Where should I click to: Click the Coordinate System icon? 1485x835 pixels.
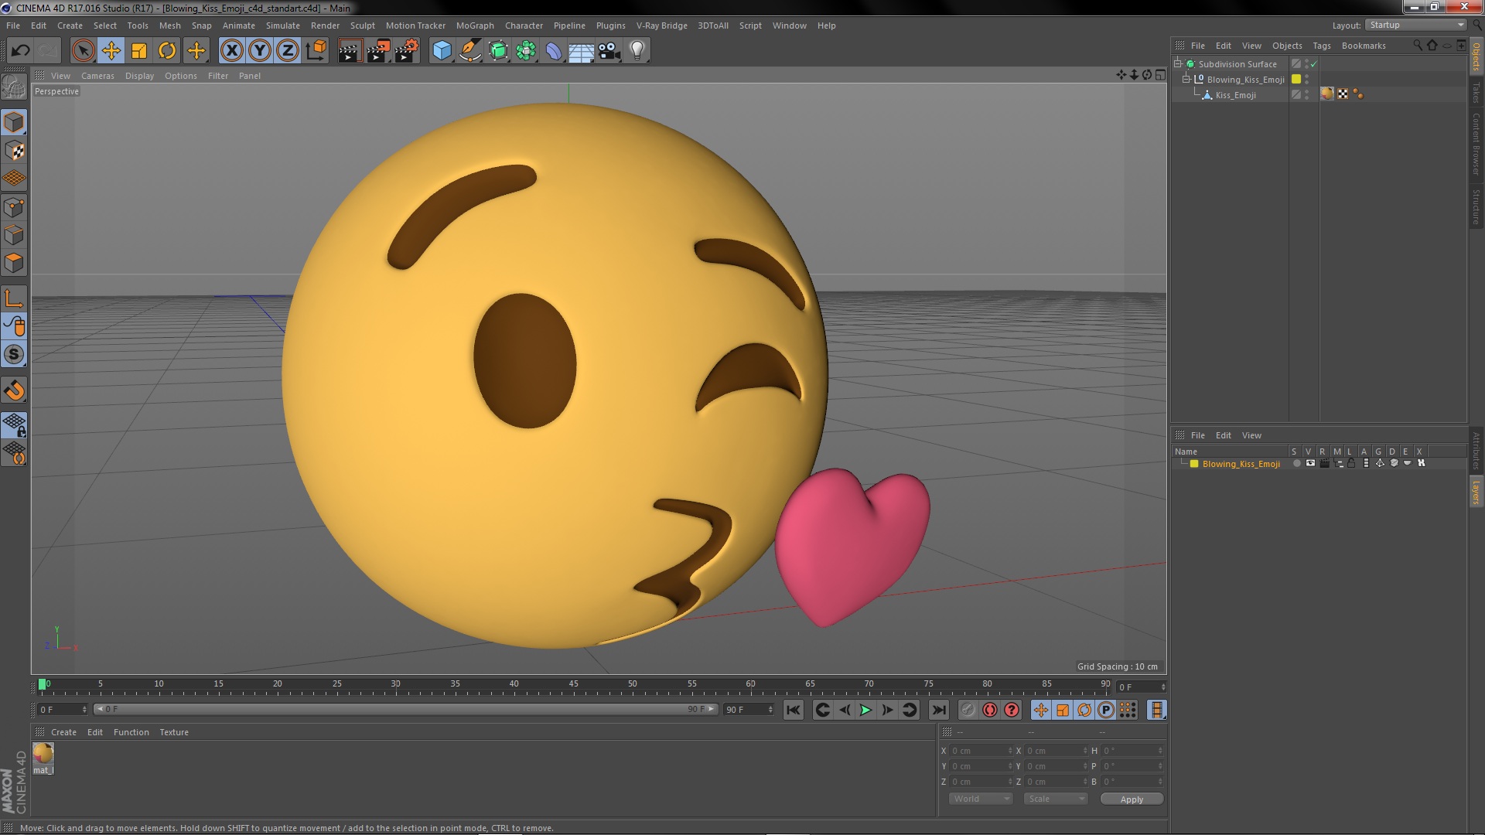(316, 51)
